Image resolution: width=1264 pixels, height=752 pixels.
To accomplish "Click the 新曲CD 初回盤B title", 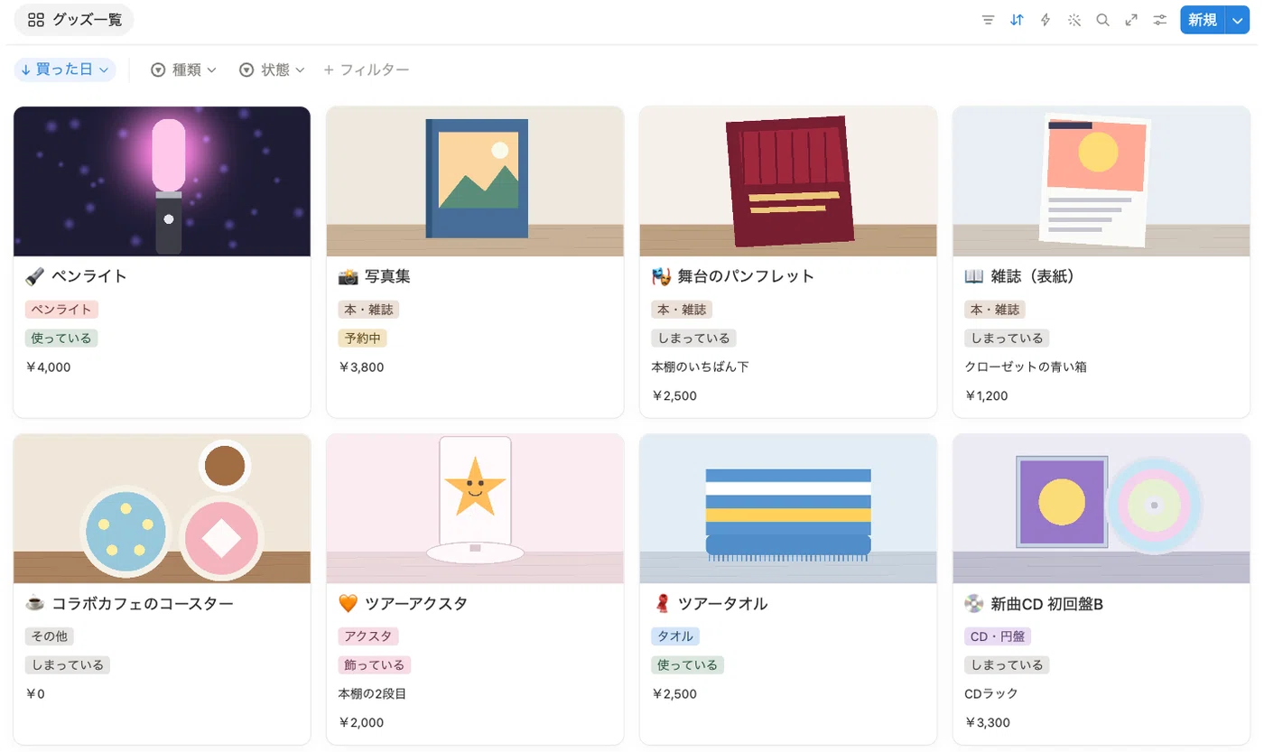I will pos(1046,603).
